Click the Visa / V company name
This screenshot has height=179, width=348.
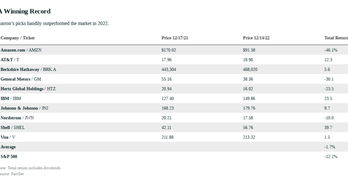tap(10, 137)
